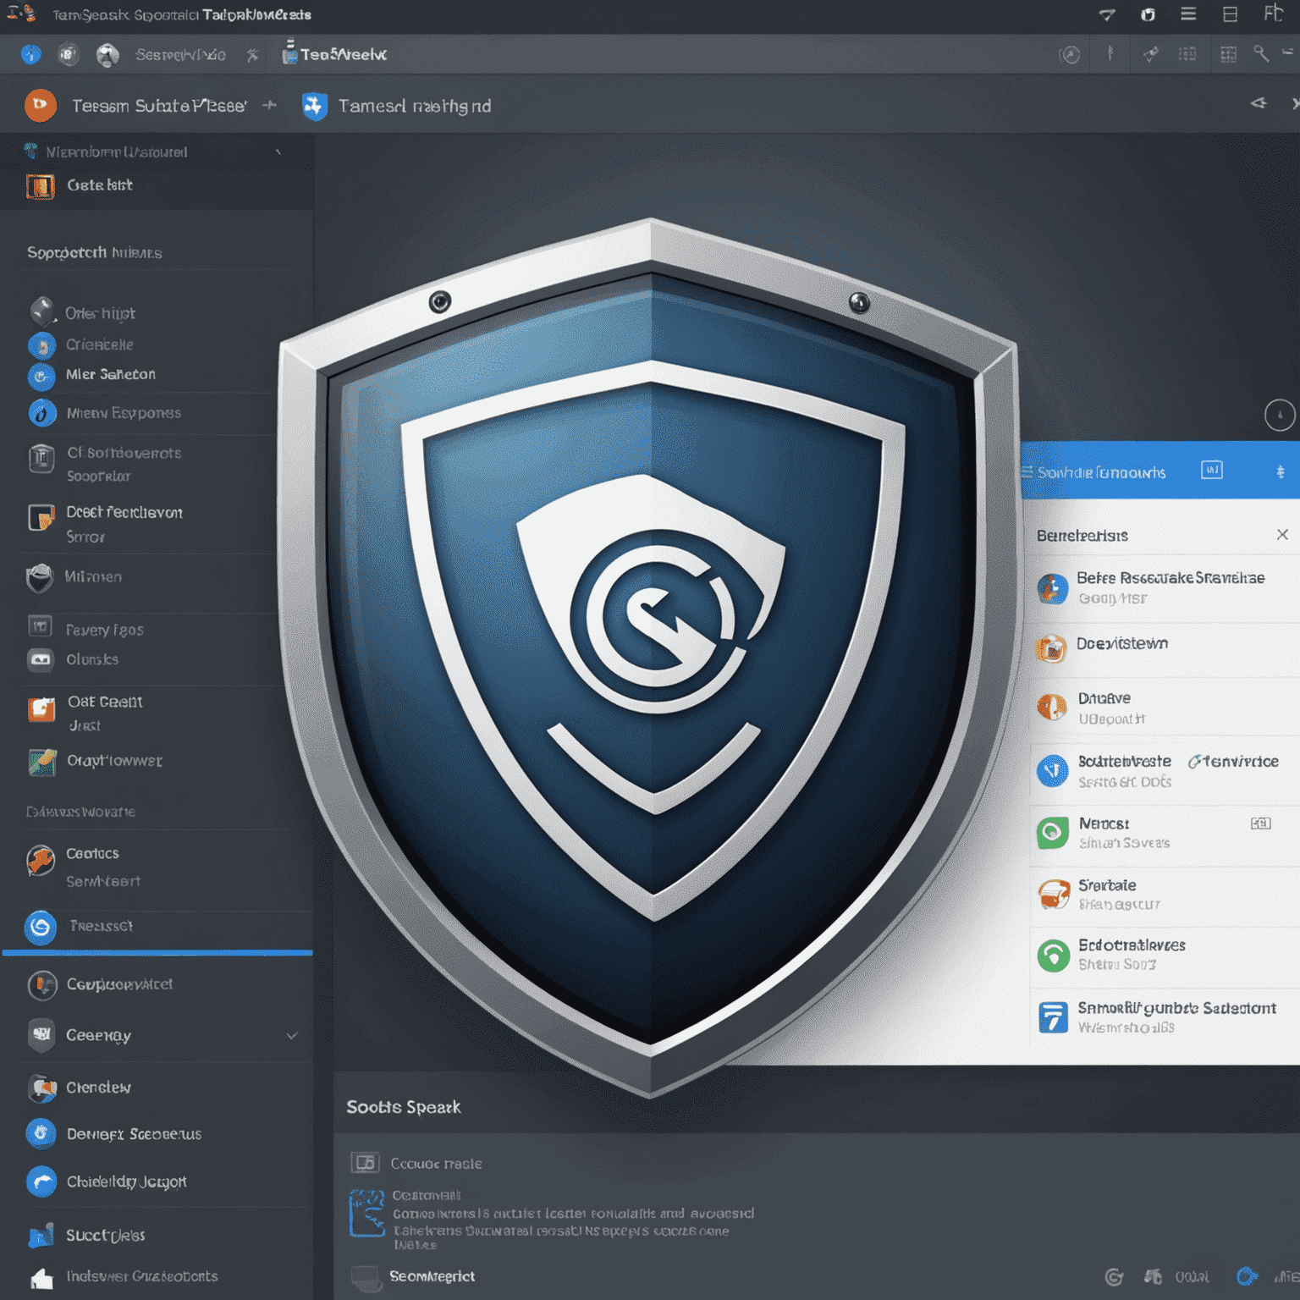
Task: Click the blue puzzle icon beside 'Ccstomeiil'
Action: 366,1213
